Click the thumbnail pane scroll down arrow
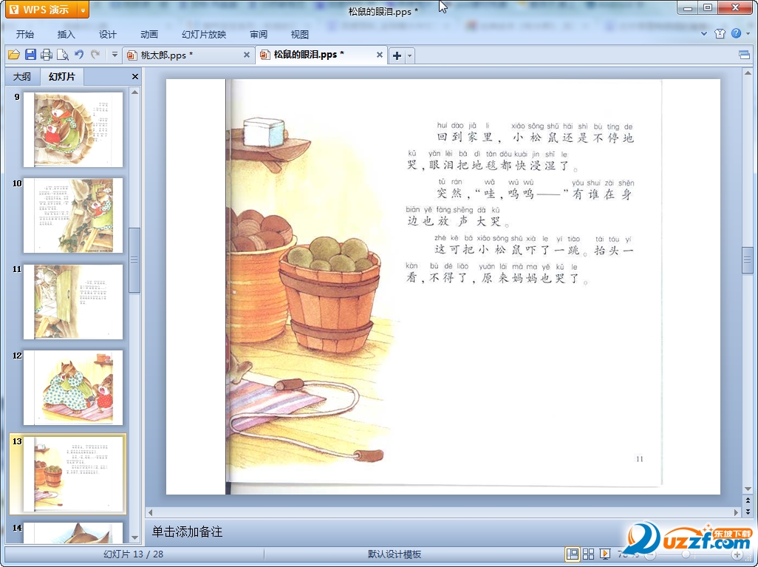This screenshot has width=758, height=567. (x=135, y=537)
